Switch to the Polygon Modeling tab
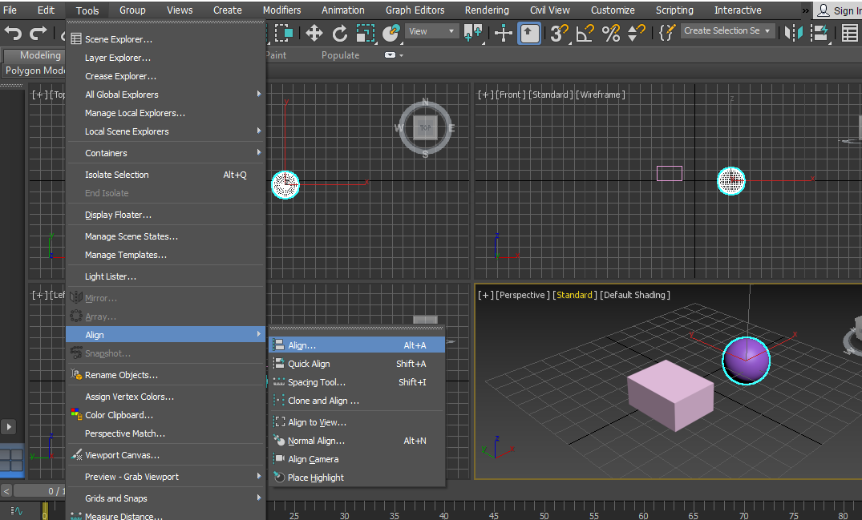This screenshot has height=520, width=862. coord(34,71)
